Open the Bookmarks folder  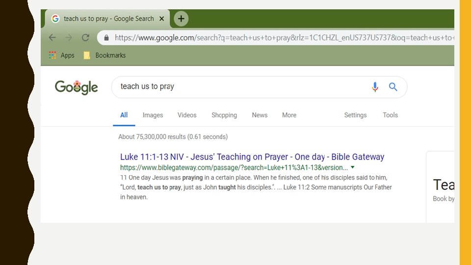point(105,55)
